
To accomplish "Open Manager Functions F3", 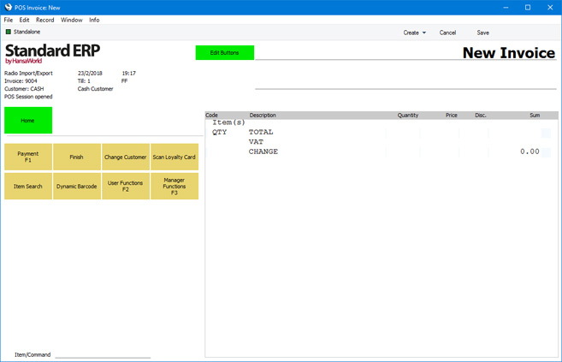I will pyautogui.click(x=175, y=187).
